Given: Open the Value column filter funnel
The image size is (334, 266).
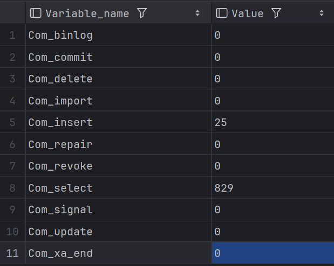Looking at the screenshot, I should tap(276, 13).
